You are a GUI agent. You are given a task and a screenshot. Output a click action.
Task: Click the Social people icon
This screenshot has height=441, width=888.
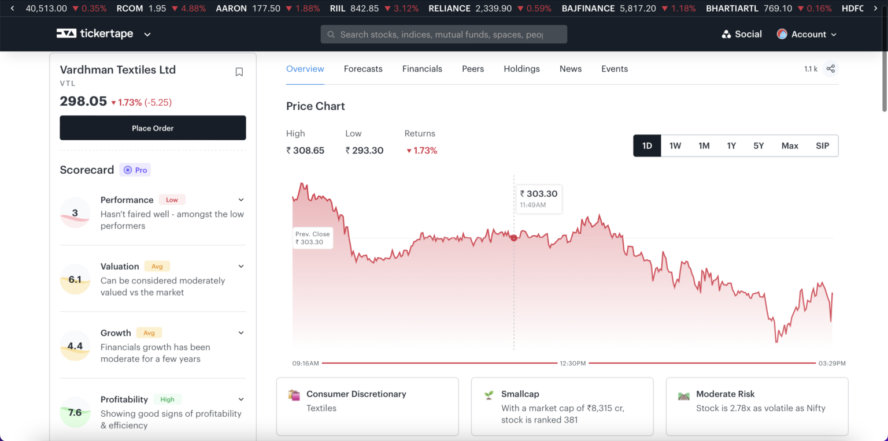click(726, 35)
